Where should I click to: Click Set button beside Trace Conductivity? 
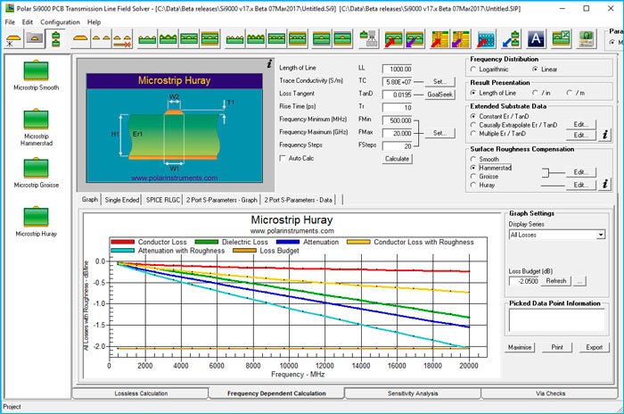click(x=439, y=81)
